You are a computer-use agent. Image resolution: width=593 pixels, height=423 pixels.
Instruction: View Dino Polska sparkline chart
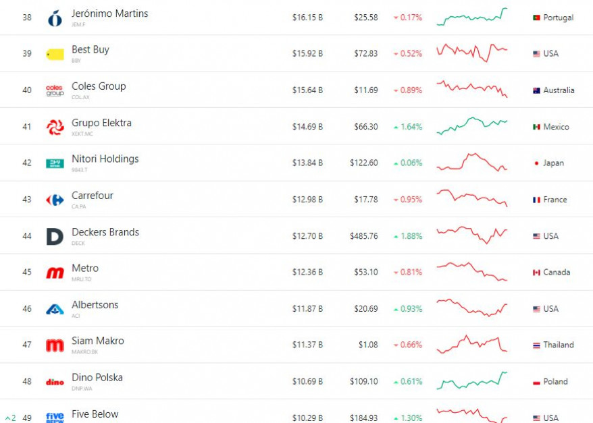point(471,381)
